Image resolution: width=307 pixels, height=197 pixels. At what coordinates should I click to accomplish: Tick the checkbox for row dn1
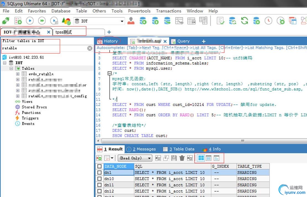pos(99,172)
